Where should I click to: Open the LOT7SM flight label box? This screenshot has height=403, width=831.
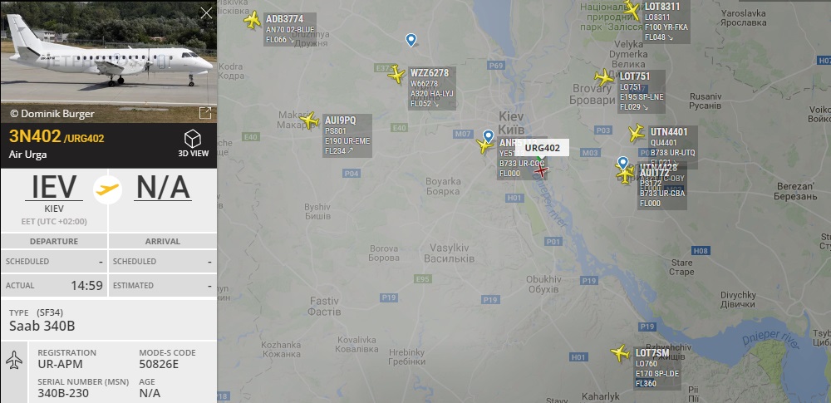657,368
